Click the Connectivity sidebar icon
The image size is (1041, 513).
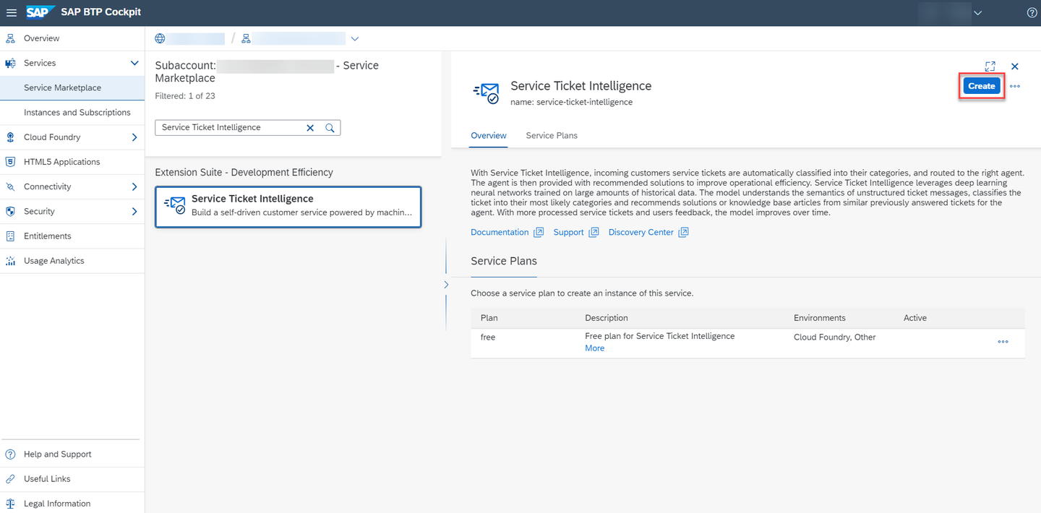(10, 186)
